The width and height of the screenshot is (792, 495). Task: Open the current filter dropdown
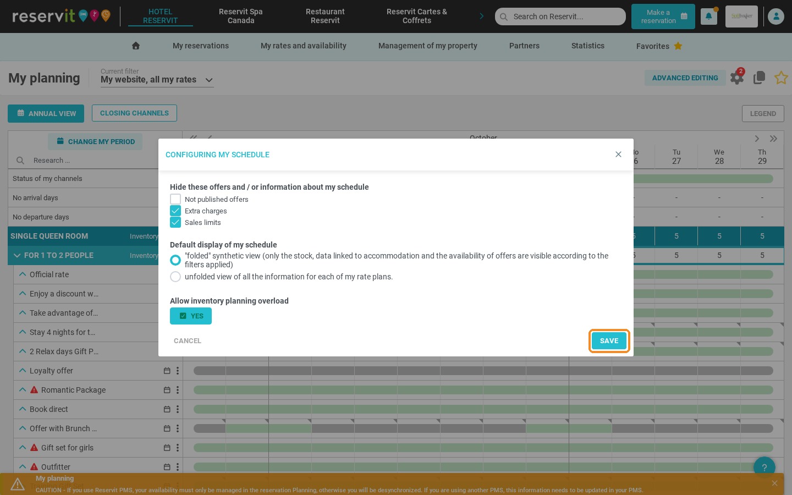click(x=157, y=80)
